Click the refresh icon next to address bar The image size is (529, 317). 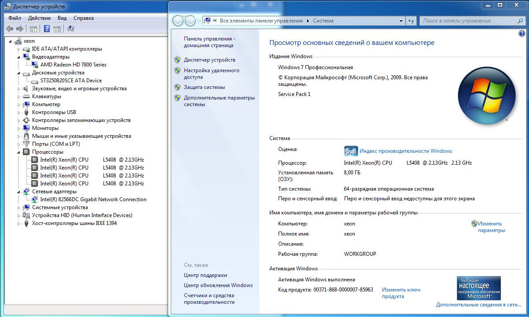(411, 21)
